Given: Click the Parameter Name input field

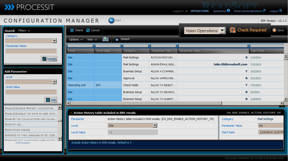Looking at the screenshot, I should click(31, 51).
